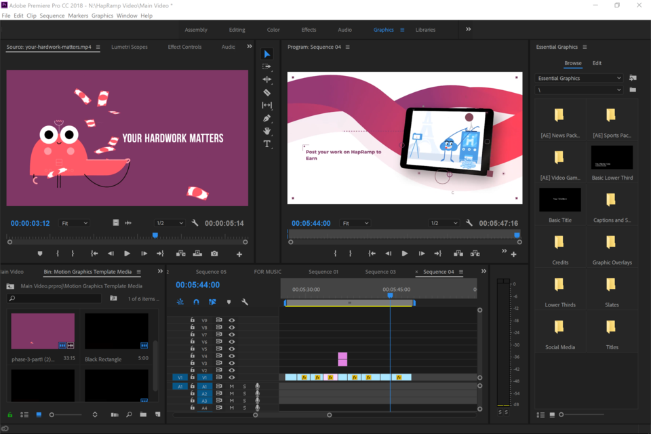The image size is (651, 434).
Task: Step forward one frame in Source monitor
Action: pyautogui.click(x=144, y=254)
